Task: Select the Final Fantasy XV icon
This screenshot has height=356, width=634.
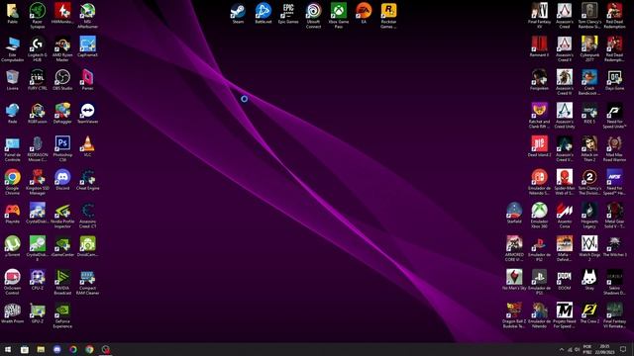Action: click(x=539, y=16)
